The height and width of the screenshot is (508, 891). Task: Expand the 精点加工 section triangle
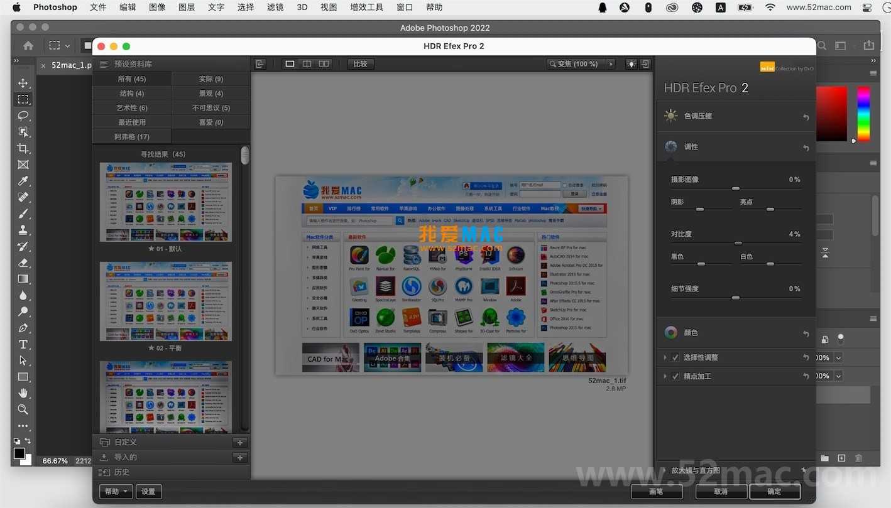point(665,376)
